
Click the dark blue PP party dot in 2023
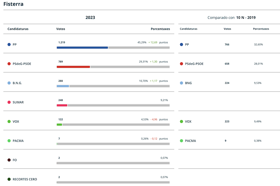pos(9,44)
